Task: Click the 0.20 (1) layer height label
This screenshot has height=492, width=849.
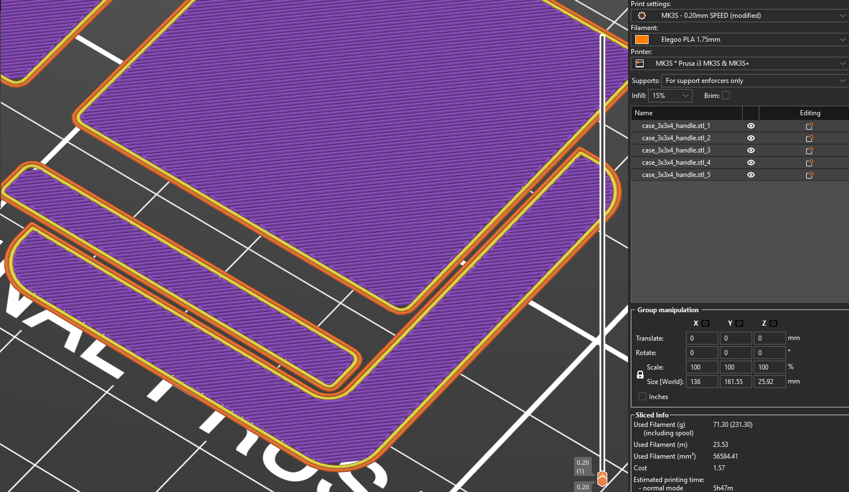Action: [583, 466]
